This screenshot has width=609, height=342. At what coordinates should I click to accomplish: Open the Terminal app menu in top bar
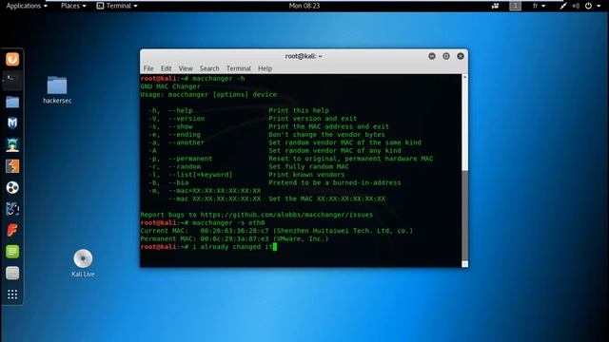pos(117,6)
